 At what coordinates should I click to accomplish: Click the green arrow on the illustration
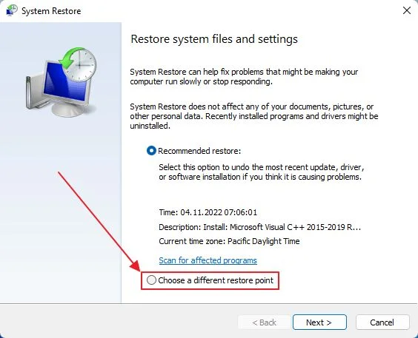point(70,57)
